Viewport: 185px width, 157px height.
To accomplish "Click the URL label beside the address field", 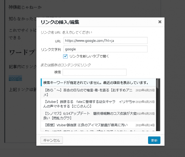I will point(58,41).
